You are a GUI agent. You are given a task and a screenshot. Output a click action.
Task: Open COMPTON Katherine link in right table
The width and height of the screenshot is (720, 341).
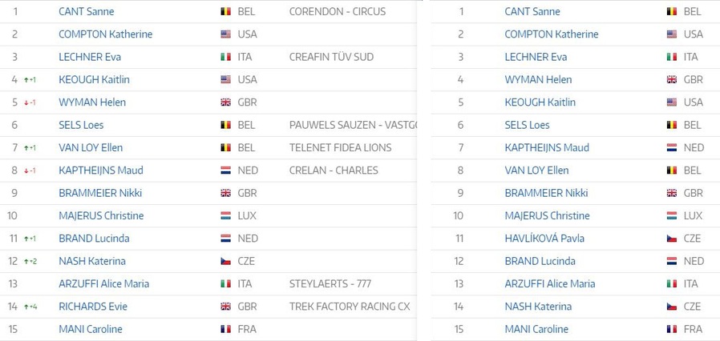pyautogui.click(x=552, y=34)
